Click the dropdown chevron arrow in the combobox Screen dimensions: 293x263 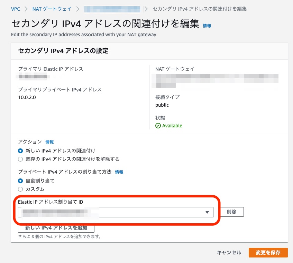coord(207,212)
